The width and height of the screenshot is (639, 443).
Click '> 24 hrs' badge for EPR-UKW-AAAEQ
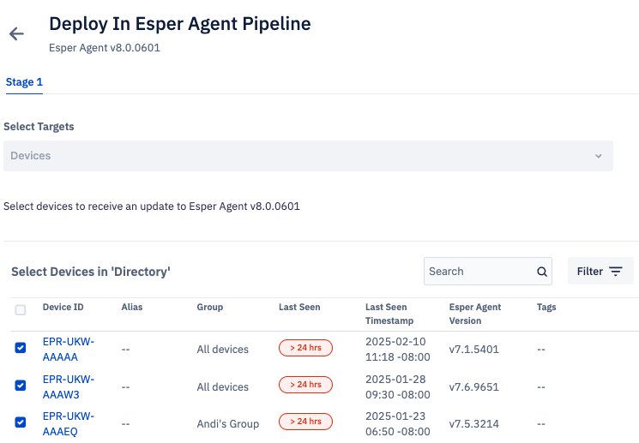click(305, 422)
